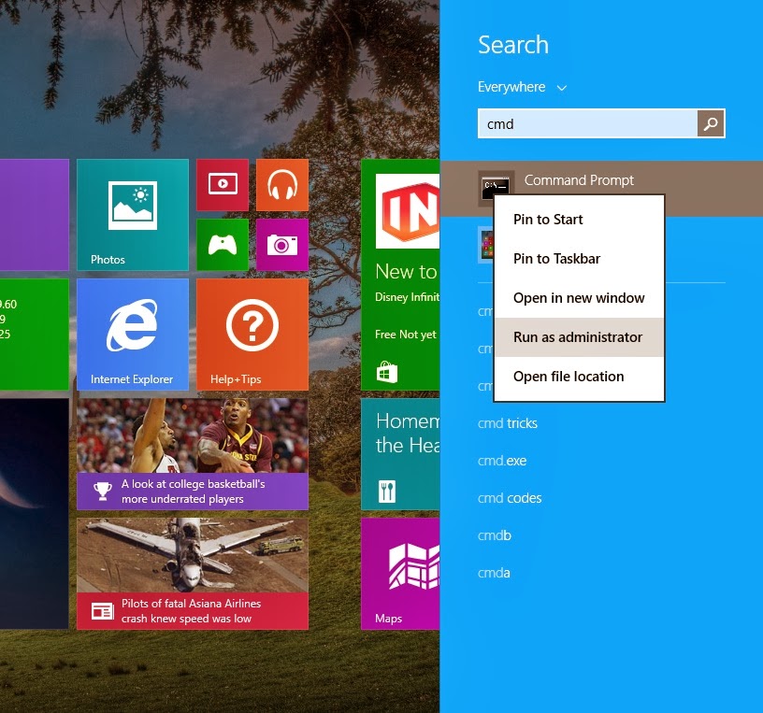Launch the Video tile with play icon
This screenshot has height=713, width=763.
tap(223, 185)
